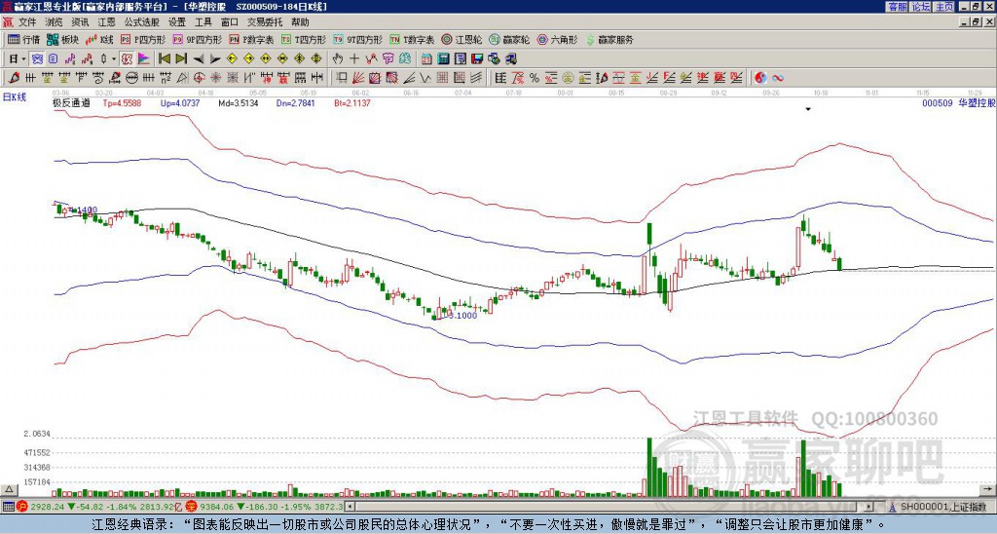The width and height of the screenshot is (997, 534).
Task: Click the volume panel up-triangle button
Action: tap(9, 489)
